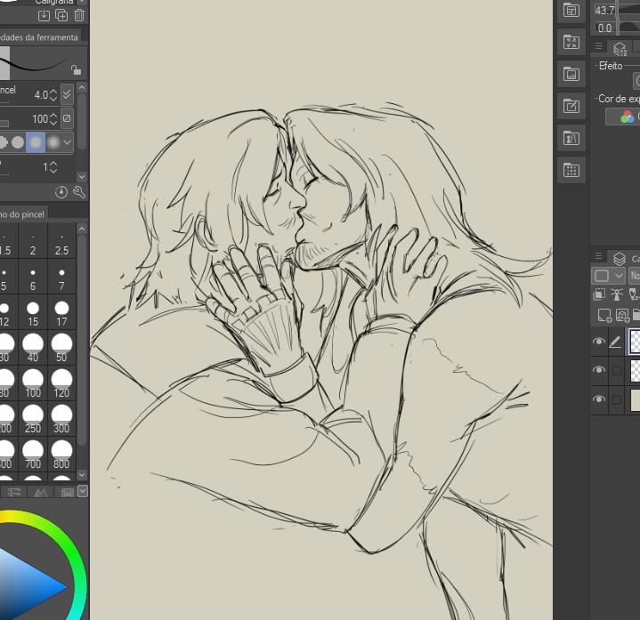Adjust the rotation value 0.0 slider
Screen dimensions: 640x620
coord(616,28)
